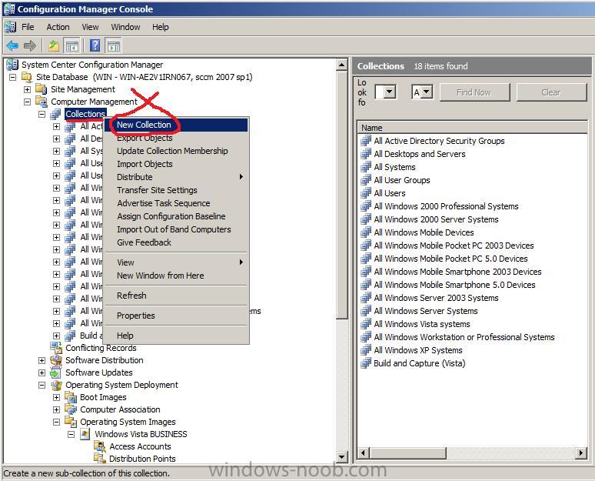Expand the Software Updates node
The width and height of the screenshot is (595, 481).
coord(42,372)
